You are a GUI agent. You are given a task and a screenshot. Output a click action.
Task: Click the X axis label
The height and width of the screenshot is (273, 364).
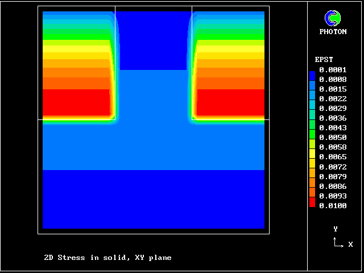pos(350,245)
